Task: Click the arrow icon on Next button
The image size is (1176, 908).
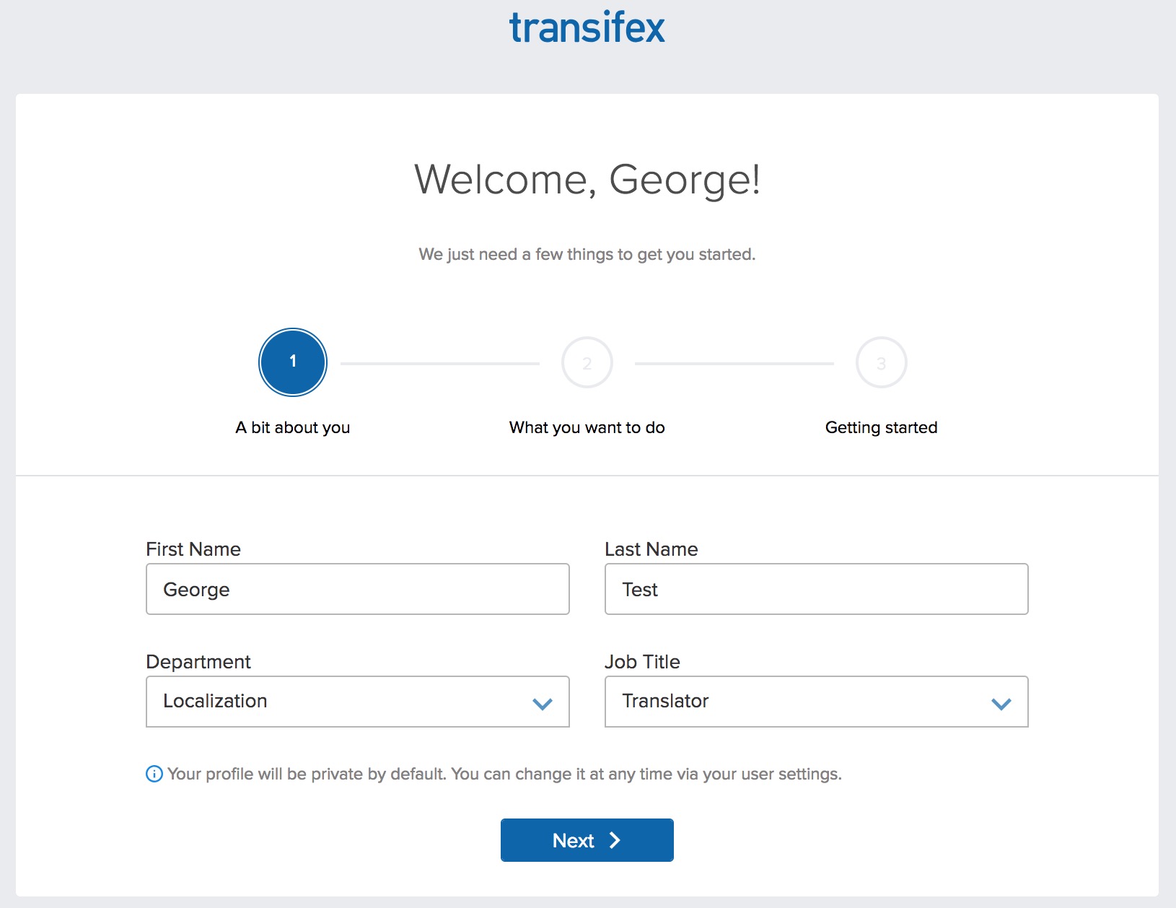Action: (615, 840)
